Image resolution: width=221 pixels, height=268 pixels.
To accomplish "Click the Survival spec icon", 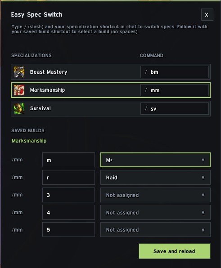I will 19,108.
